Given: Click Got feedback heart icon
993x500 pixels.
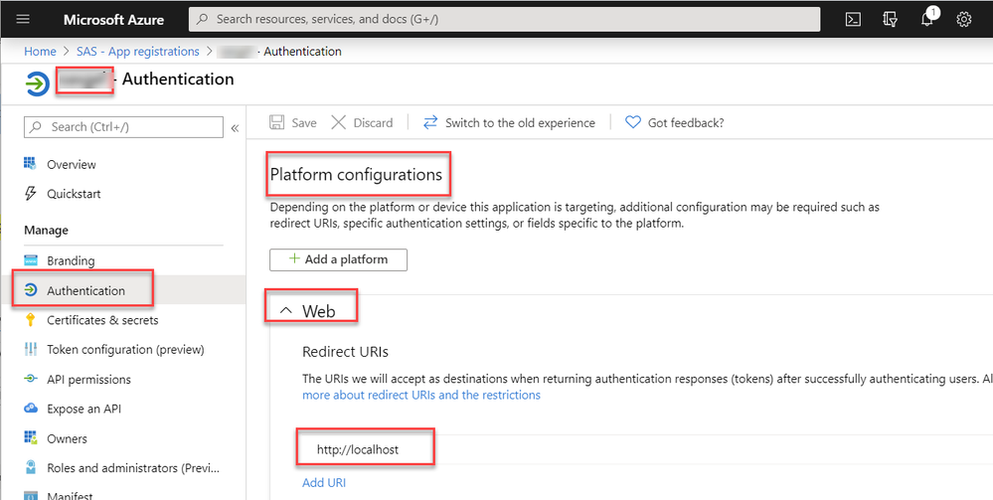Looking at the screenshot, I should [632, 122].
